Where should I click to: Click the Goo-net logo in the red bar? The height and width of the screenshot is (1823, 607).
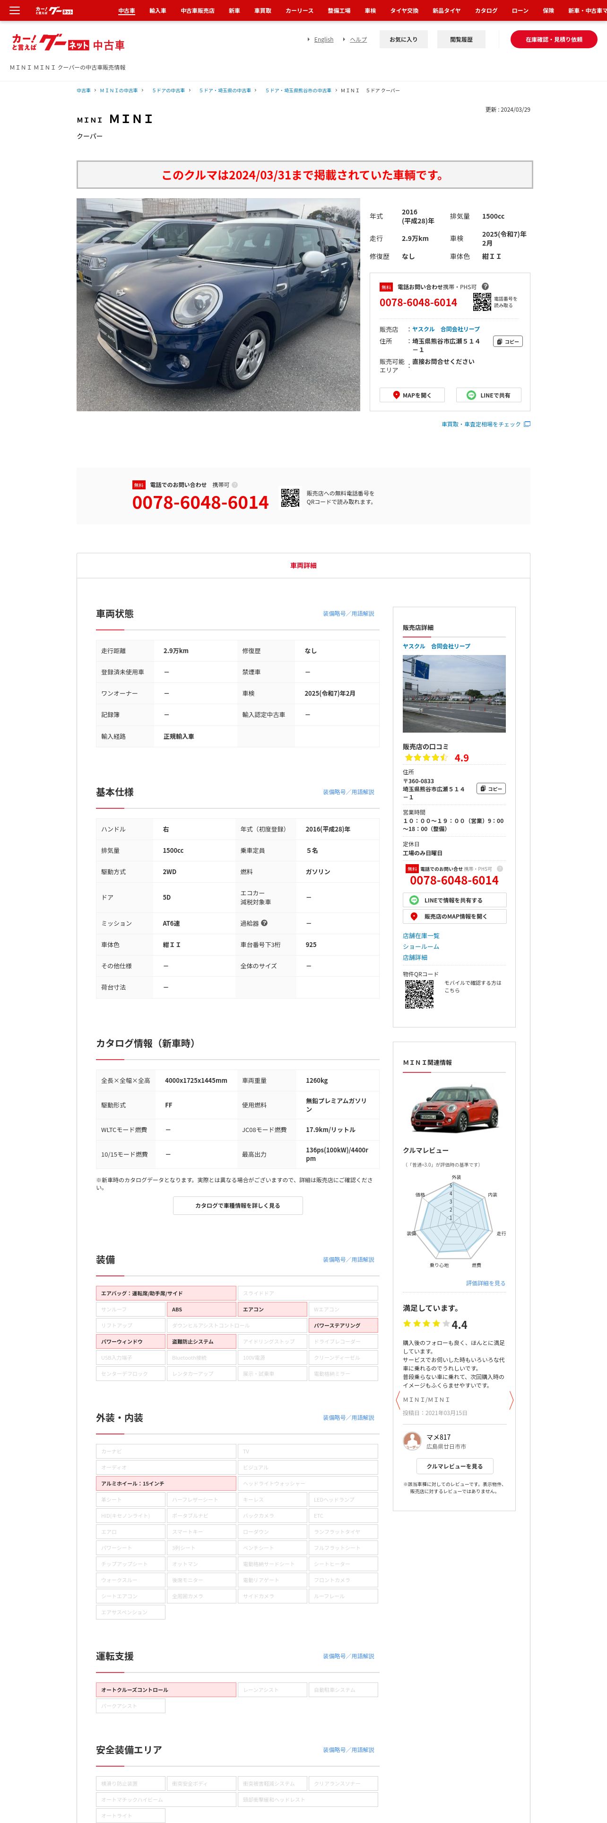tap(54, 10)
